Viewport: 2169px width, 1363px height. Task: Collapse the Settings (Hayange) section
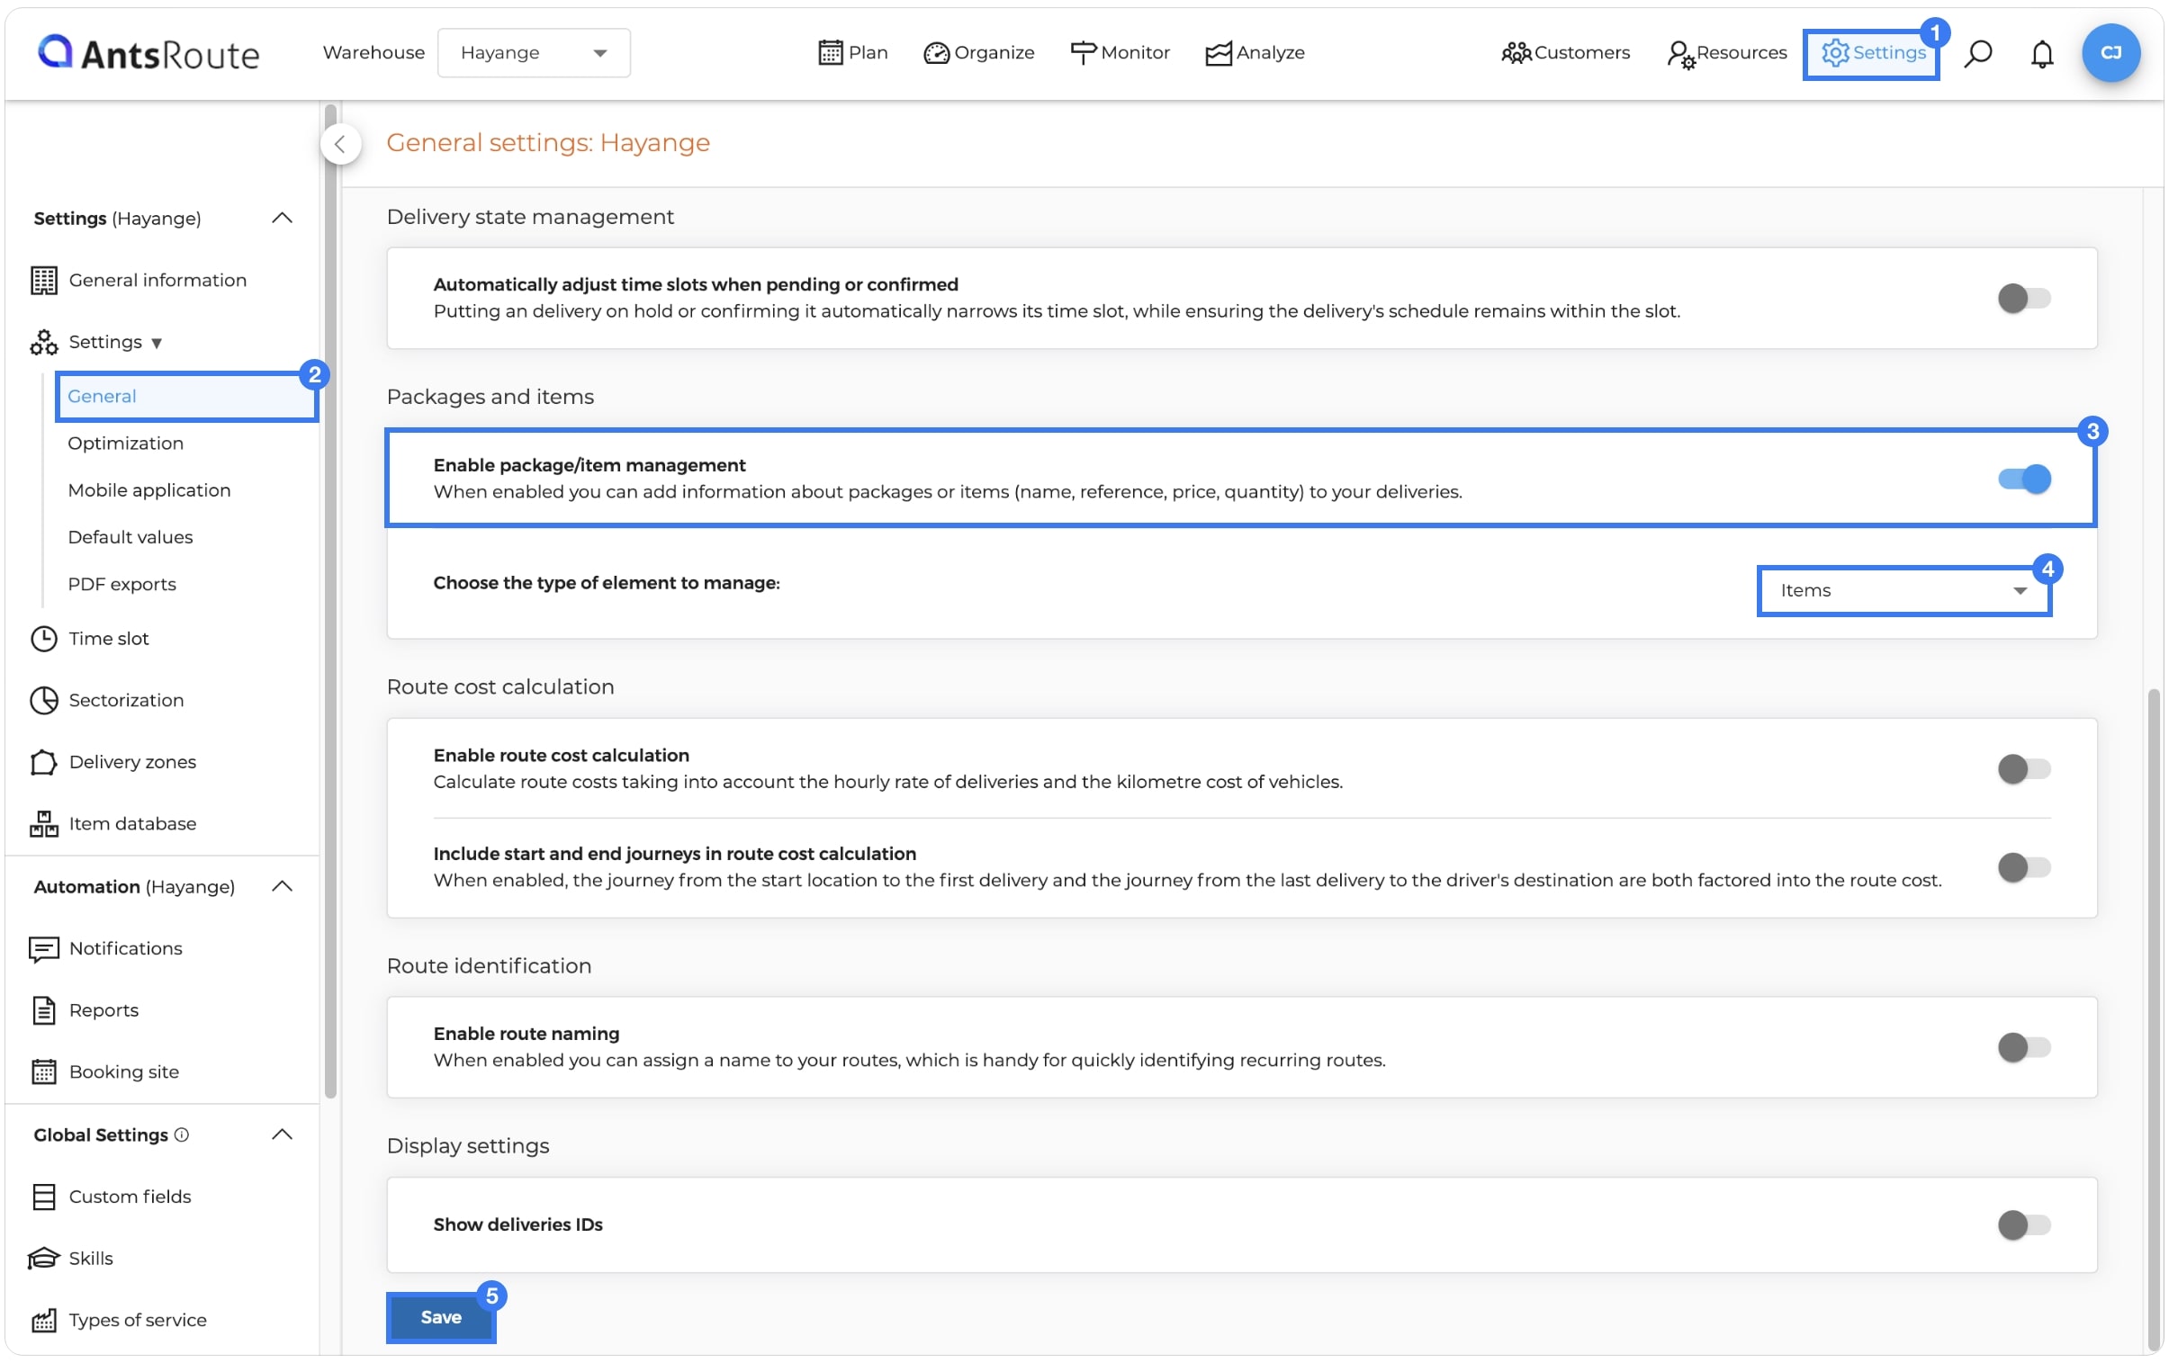(x=282, y=218)
